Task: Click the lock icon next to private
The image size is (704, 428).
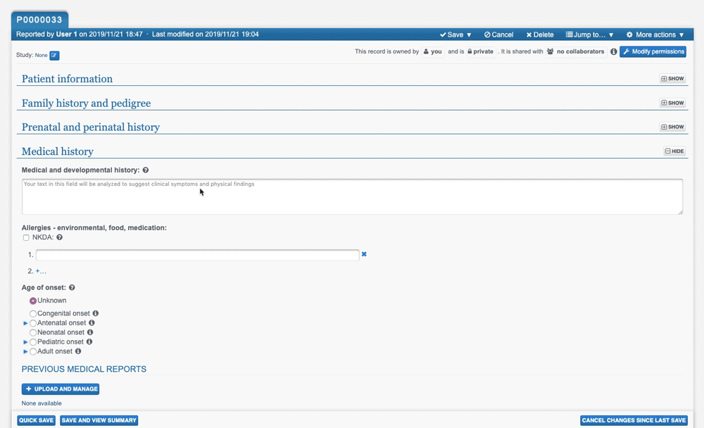Action: tap(470, 51)
